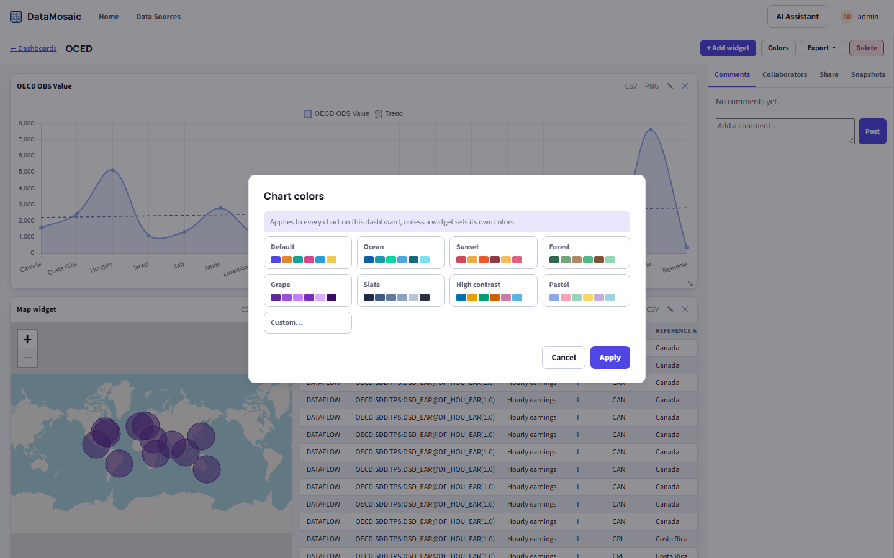Click the Delete dashboard button
The height and width of the screenshot is (558, 894).
(866, 48)
